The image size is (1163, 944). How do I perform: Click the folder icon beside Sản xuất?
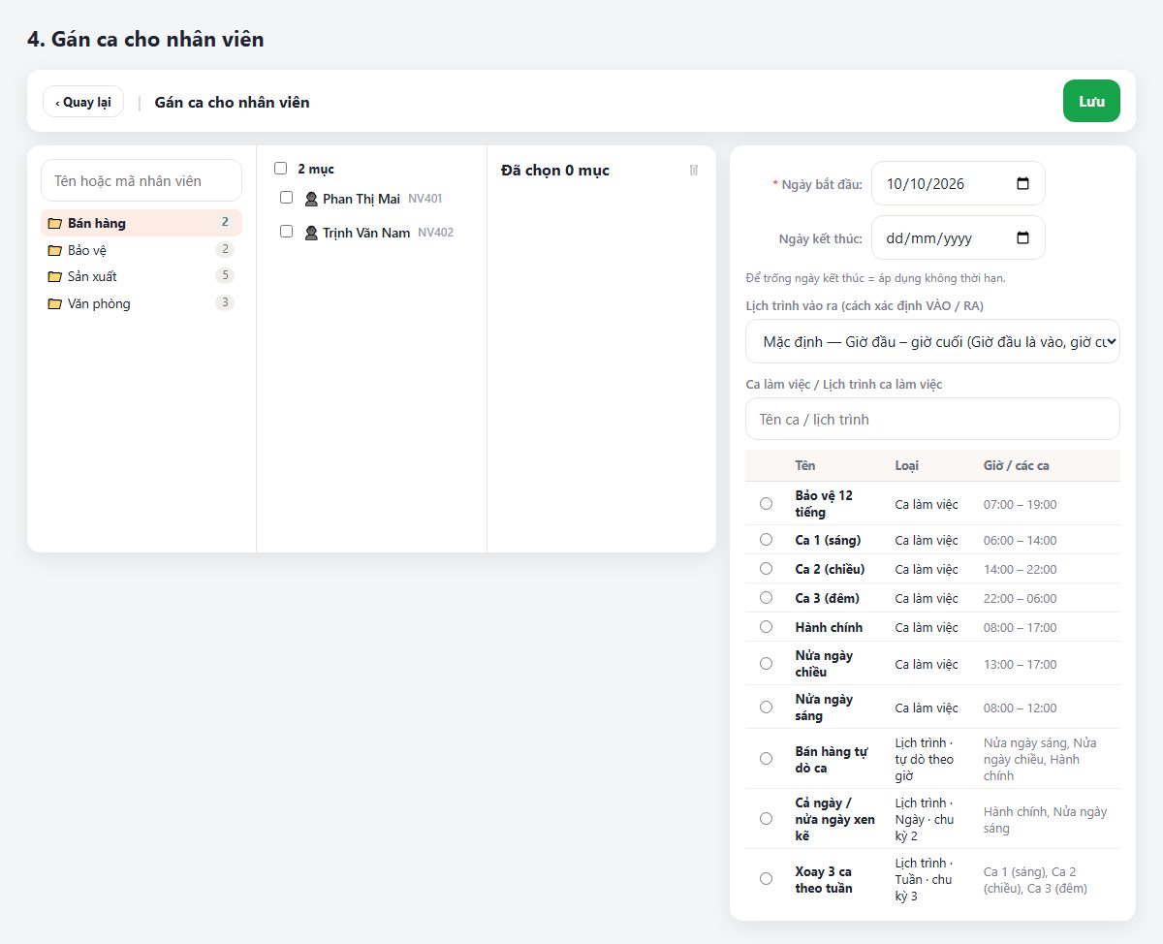55,277
